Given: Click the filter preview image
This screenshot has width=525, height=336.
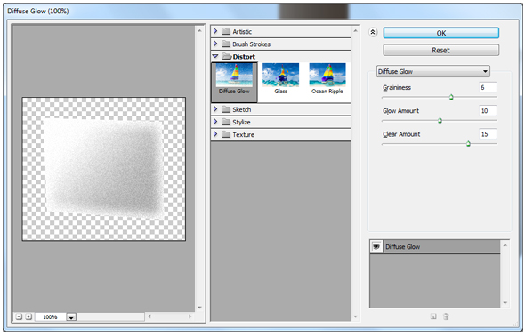Looking at the screenshot, I should point(104,169).
